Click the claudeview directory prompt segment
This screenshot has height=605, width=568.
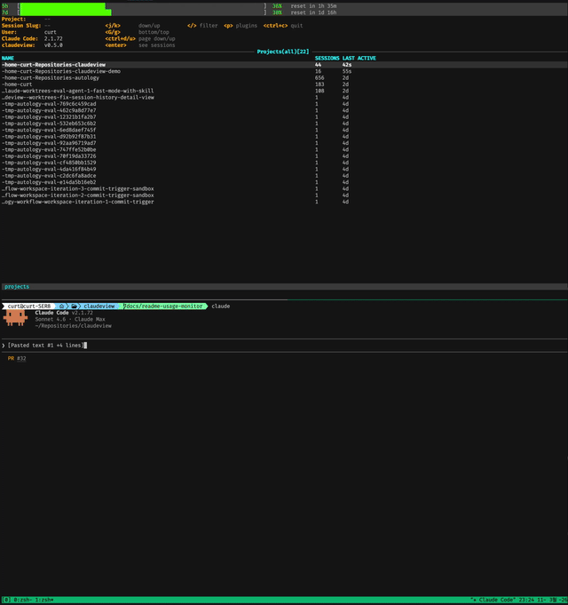[99, 306]
